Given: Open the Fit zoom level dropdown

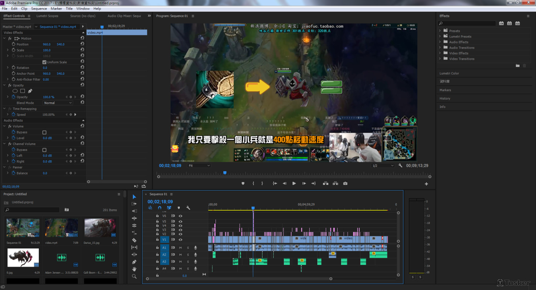Looking at the screenshot, I should point(199,166).
